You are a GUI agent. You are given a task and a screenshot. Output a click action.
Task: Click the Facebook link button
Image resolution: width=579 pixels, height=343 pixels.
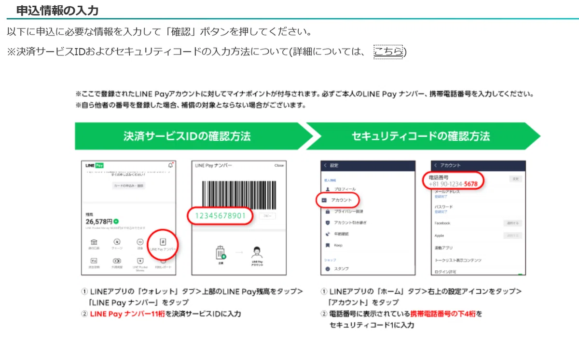(513, 223)
